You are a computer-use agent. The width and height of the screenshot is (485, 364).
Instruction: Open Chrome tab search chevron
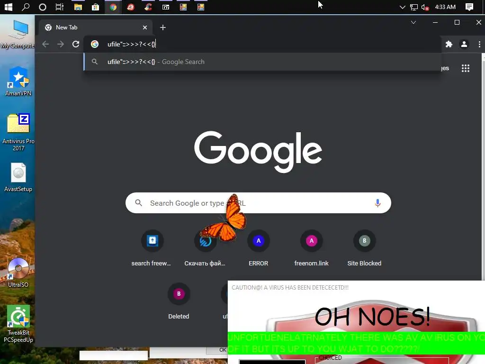[x=413, y=22]
